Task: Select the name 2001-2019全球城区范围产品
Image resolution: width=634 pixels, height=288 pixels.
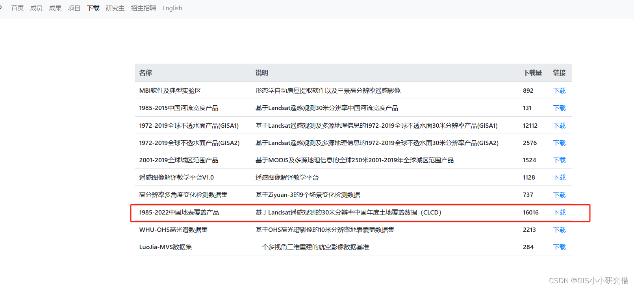Action: point(179,160)
